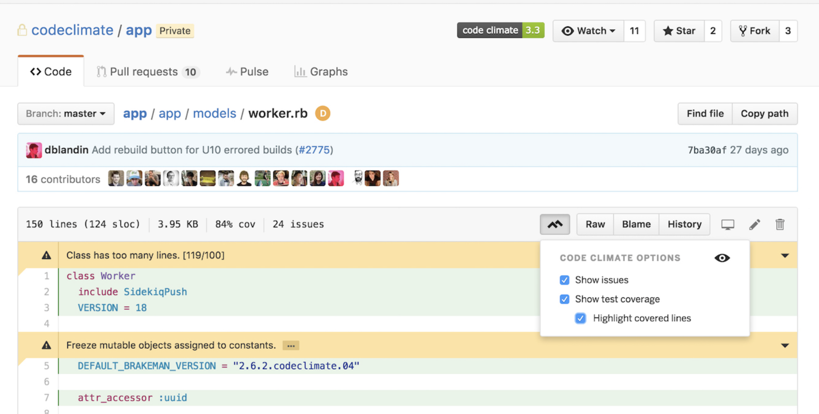The image size is (819, 414).
Task: Click the private repository lock icon
Action: [x=22, y=30]
